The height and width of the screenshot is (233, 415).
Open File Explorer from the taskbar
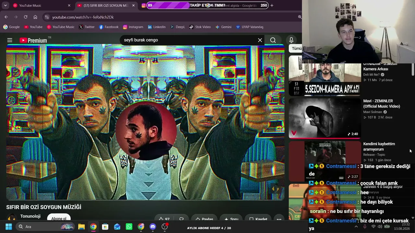coord(81,227)
